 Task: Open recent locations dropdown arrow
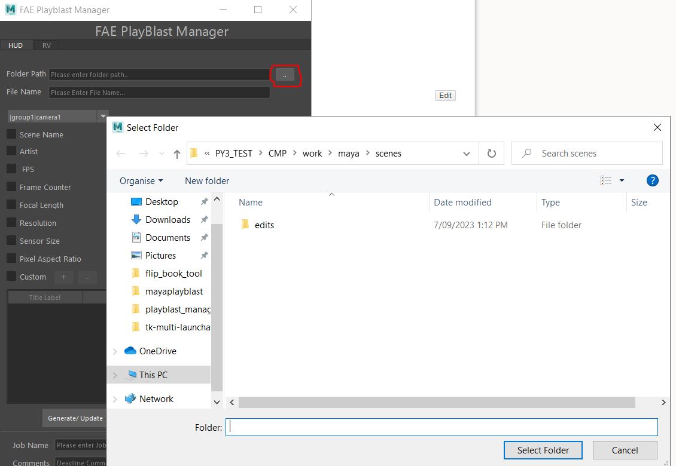click(x=162, y=154)
